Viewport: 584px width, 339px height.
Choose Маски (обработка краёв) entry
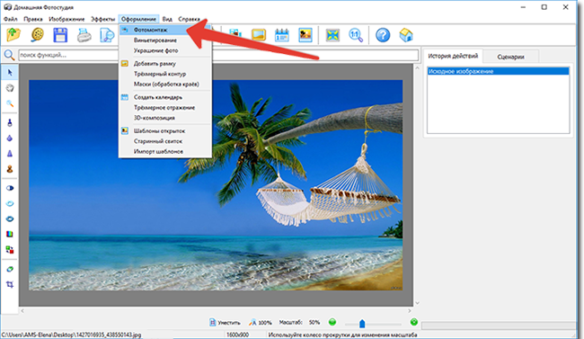point(165,85)
